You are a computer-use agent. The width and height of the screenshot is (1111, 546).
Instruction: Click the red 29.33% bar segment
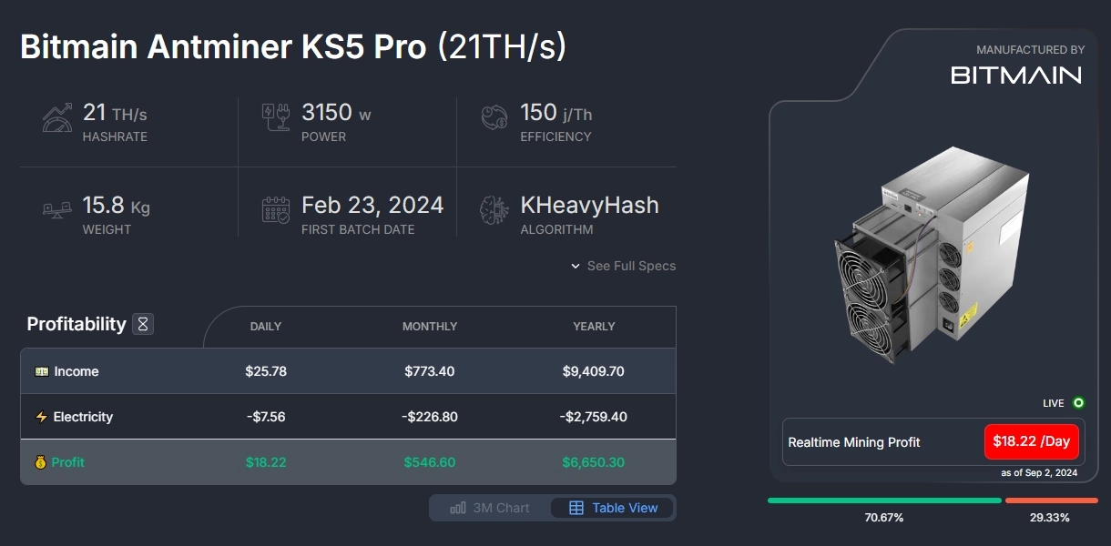coord(1052,500)
